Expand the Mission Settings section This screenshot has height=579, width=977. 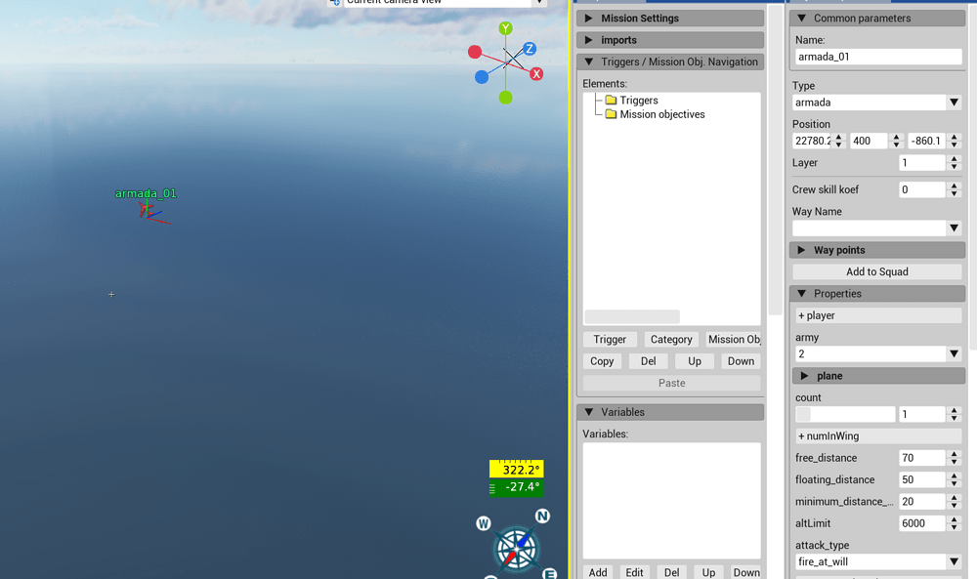pos(670,18)
